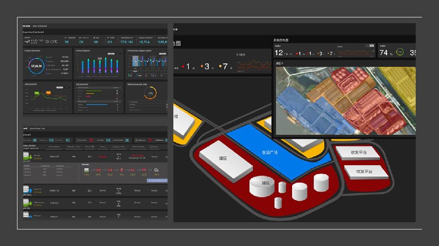Click the first tank icon with green down arrow
The width and height of the screenshot is (439, 246).
pyautogui.click(x=27, y=157)
